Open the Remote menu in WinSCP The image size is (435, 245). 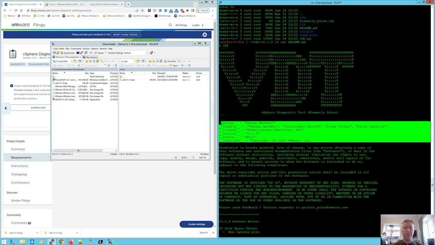[x=103, y=49]
